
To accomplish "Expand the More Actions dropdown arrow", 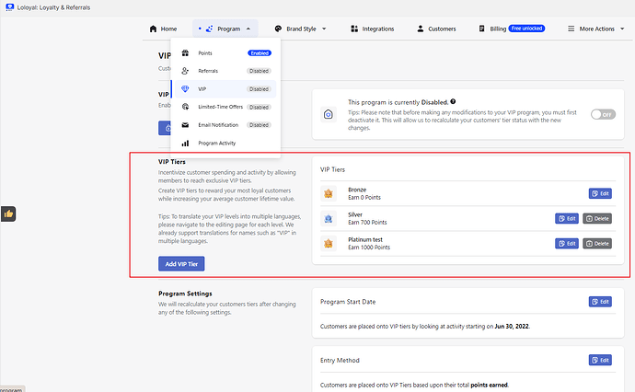I will pos(622,29).
